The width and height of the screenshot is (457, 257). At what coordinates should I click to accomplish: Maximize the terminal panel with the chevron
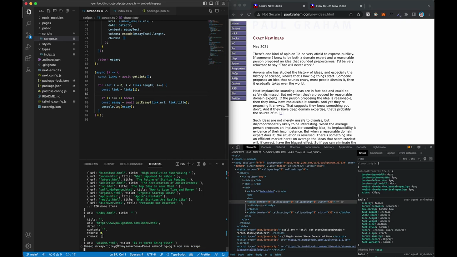(x=217, y=164)
